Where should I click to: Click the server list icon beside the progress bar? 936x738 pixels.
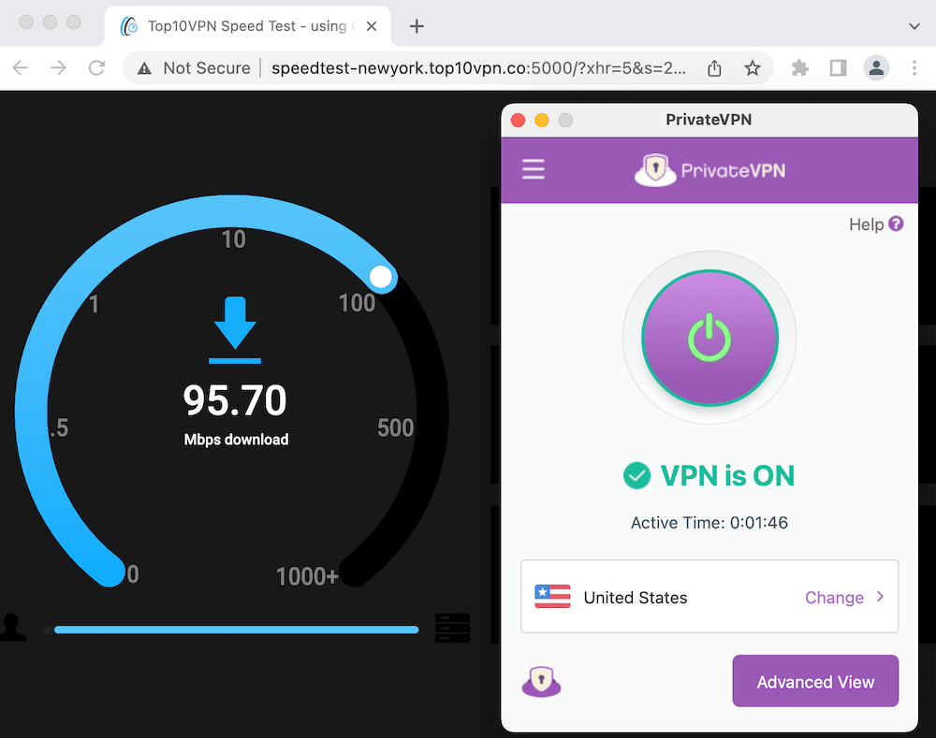tap(453, 628)
